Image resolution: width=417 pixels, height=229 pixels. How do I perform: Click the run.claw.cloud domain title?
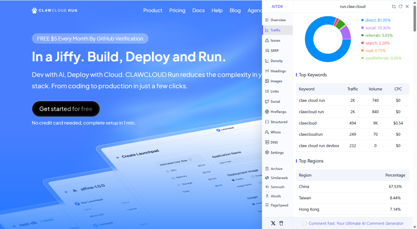pyautogui.click(x=353, y=7)
